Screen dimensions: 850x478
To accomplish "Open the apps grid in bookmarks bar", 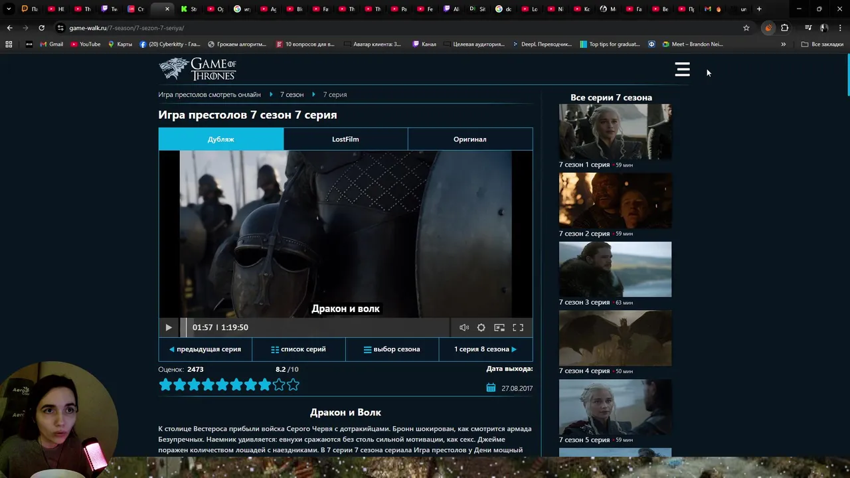I will coord(9,44).
